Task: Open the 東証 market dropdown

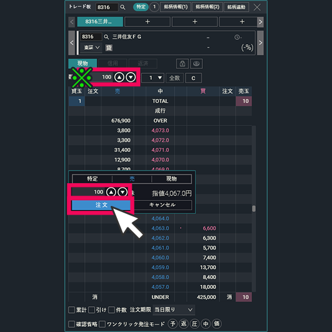Action: point(92,47)
